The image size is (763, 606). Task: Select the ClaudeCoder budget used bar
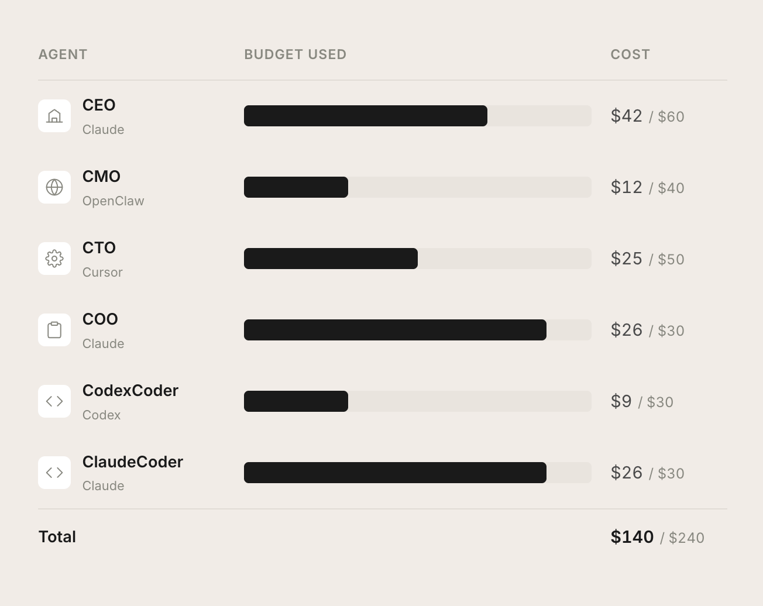tap(417, 473)
